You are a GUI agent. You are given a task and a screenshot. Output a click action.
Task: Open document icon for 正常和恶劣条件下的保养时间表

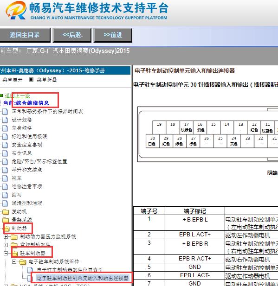pyautogui.click(x=5, y=111)
